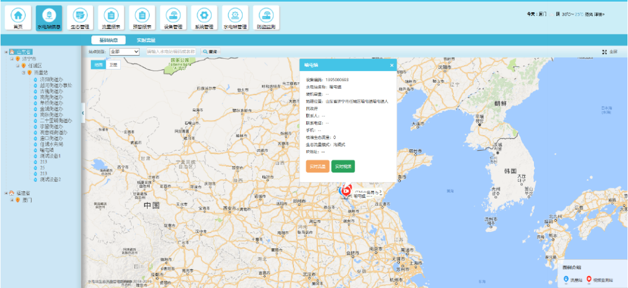Image resolution: width=628 pixels, height=288 pixels.
Task: Select 李营街道办 in the tree
Action: [x=51, y=126]
